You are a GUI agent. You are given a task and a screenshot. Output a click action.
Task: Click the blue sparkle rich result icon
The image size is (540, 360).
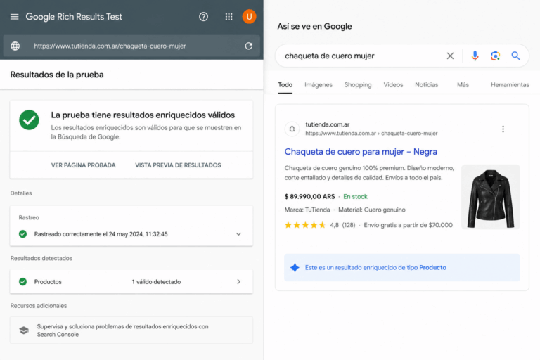[295, 267]
